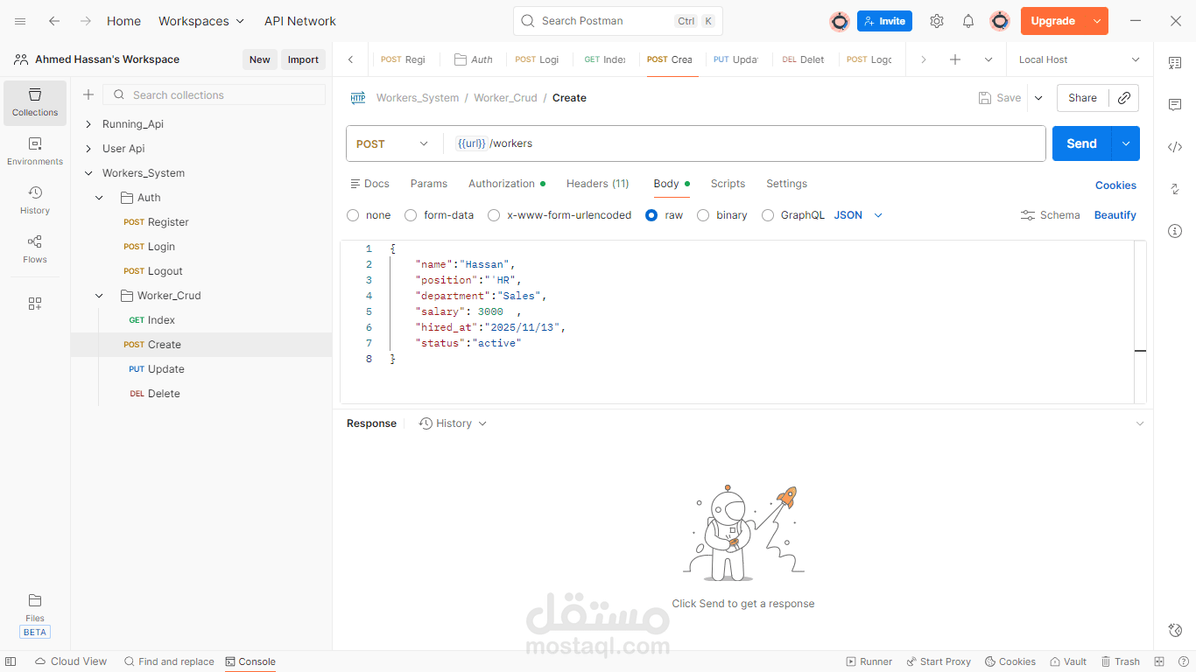Screen dimensions: 1196x672
Task: Go forward with the right arrow
Action: click(85, 21)
